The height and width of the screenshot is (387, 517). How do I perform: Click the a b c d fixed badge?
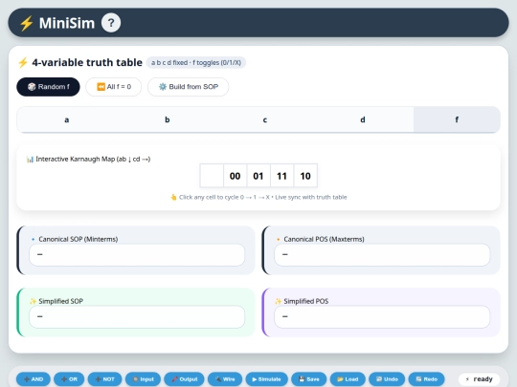196,62
